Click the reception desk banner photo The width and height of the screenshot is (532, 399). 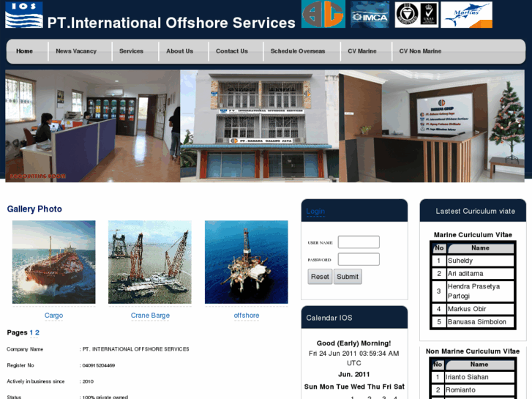tap(432, 126)
